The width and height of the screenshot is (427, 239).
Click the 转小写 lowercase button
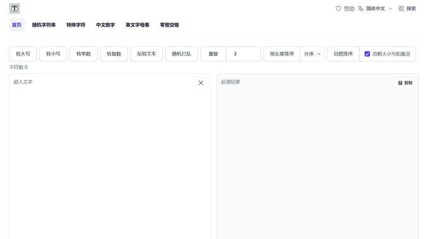click(53, 54)
